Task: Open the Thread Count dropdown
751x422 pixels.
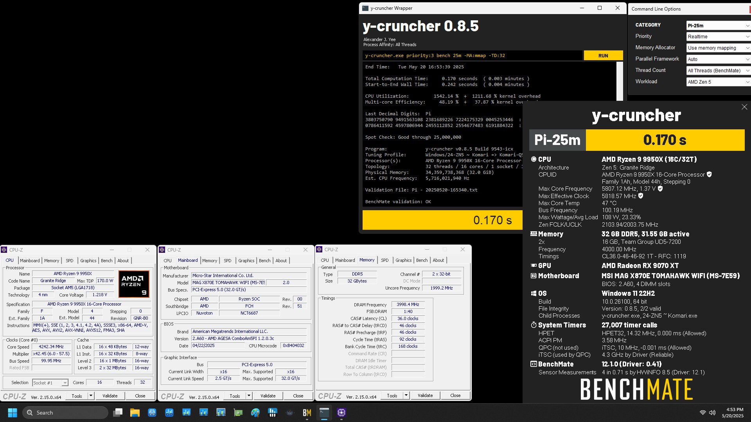Action: coord(719,71)
